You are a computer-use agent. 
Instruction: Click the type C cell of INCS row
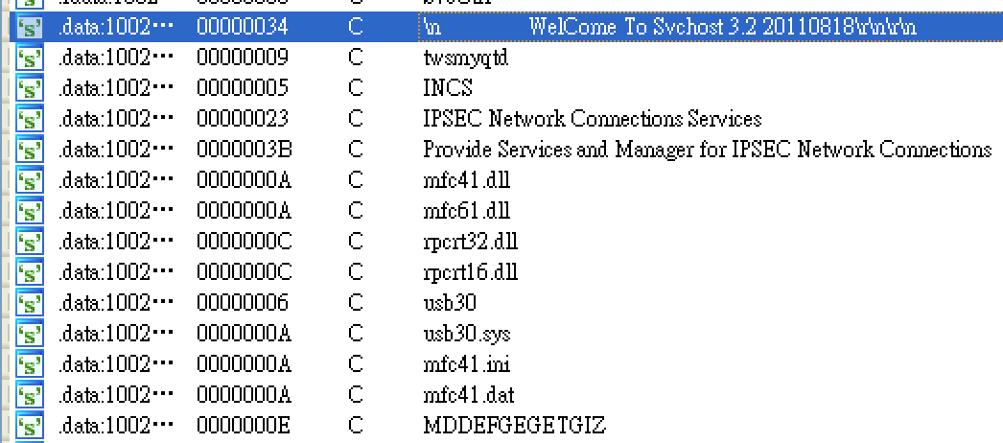[x=356, y=88]
